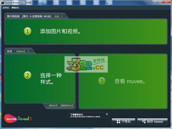The width and height of the screenshot is (172, 129).
Task: Click the 下载推荐音乐 notification text
Action: pos(77,114)
